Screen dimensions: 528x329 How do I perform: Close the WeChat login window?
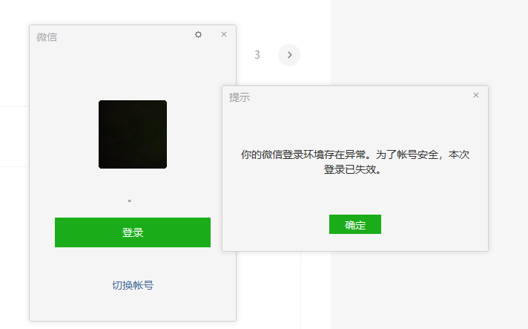pos(224,34)
